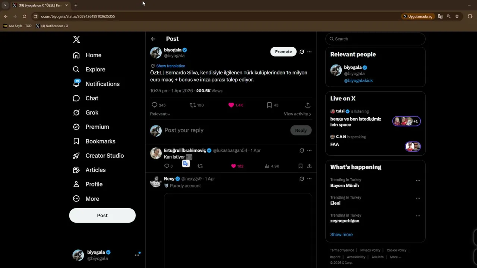This screenshot has height=268, width=477.
Task: Click the large Post button
Action: click(x=102, y=216)
